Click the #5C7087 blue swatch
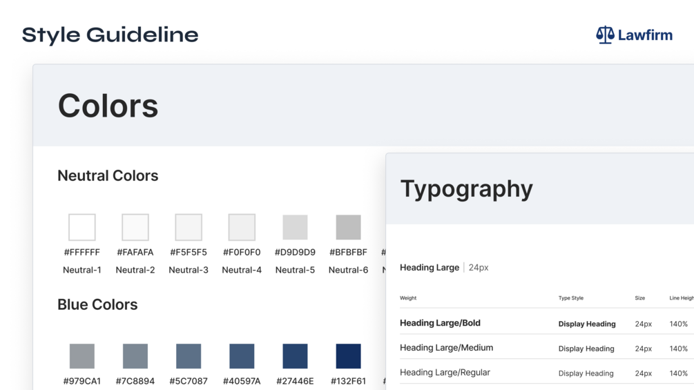This screenshot has width=694, height=390. click(189, 356)
